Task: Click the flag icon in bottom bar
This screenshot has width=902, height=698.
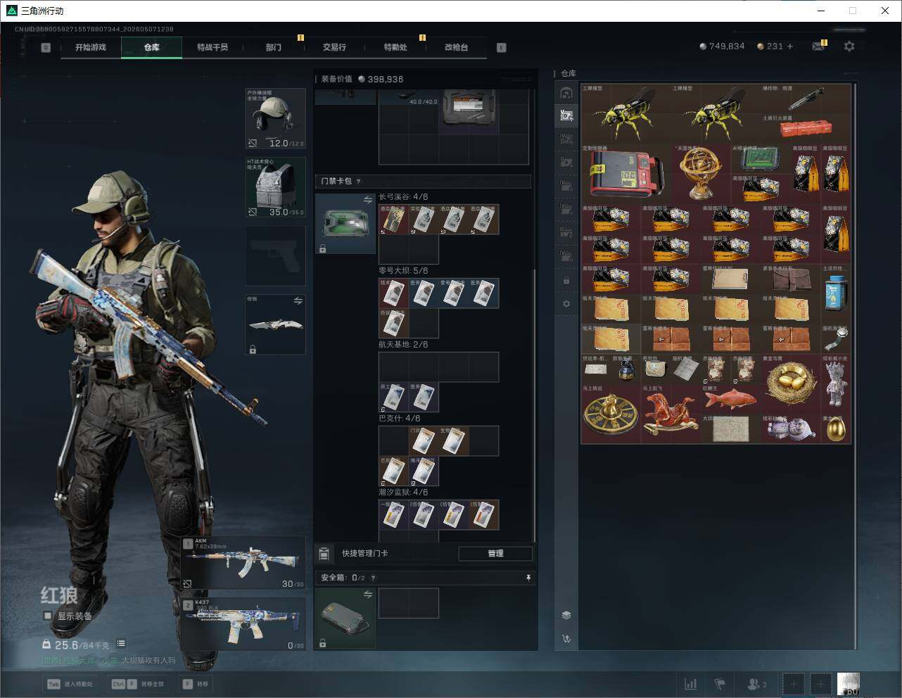Action: (720, 684)
